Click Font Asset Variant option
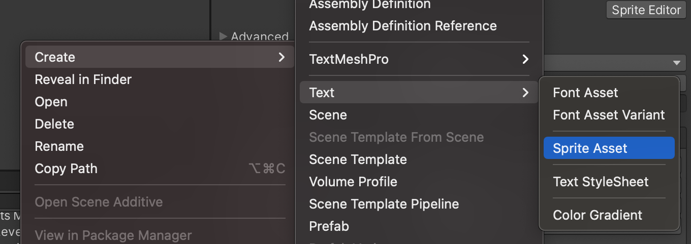This screenshot has width=691, height=244. pyautogui.click(x=609, y=115)
